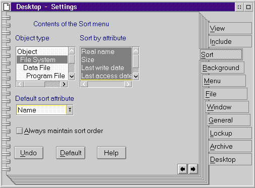
Task: Select Program File in Object type list
Action: point(42,76)
